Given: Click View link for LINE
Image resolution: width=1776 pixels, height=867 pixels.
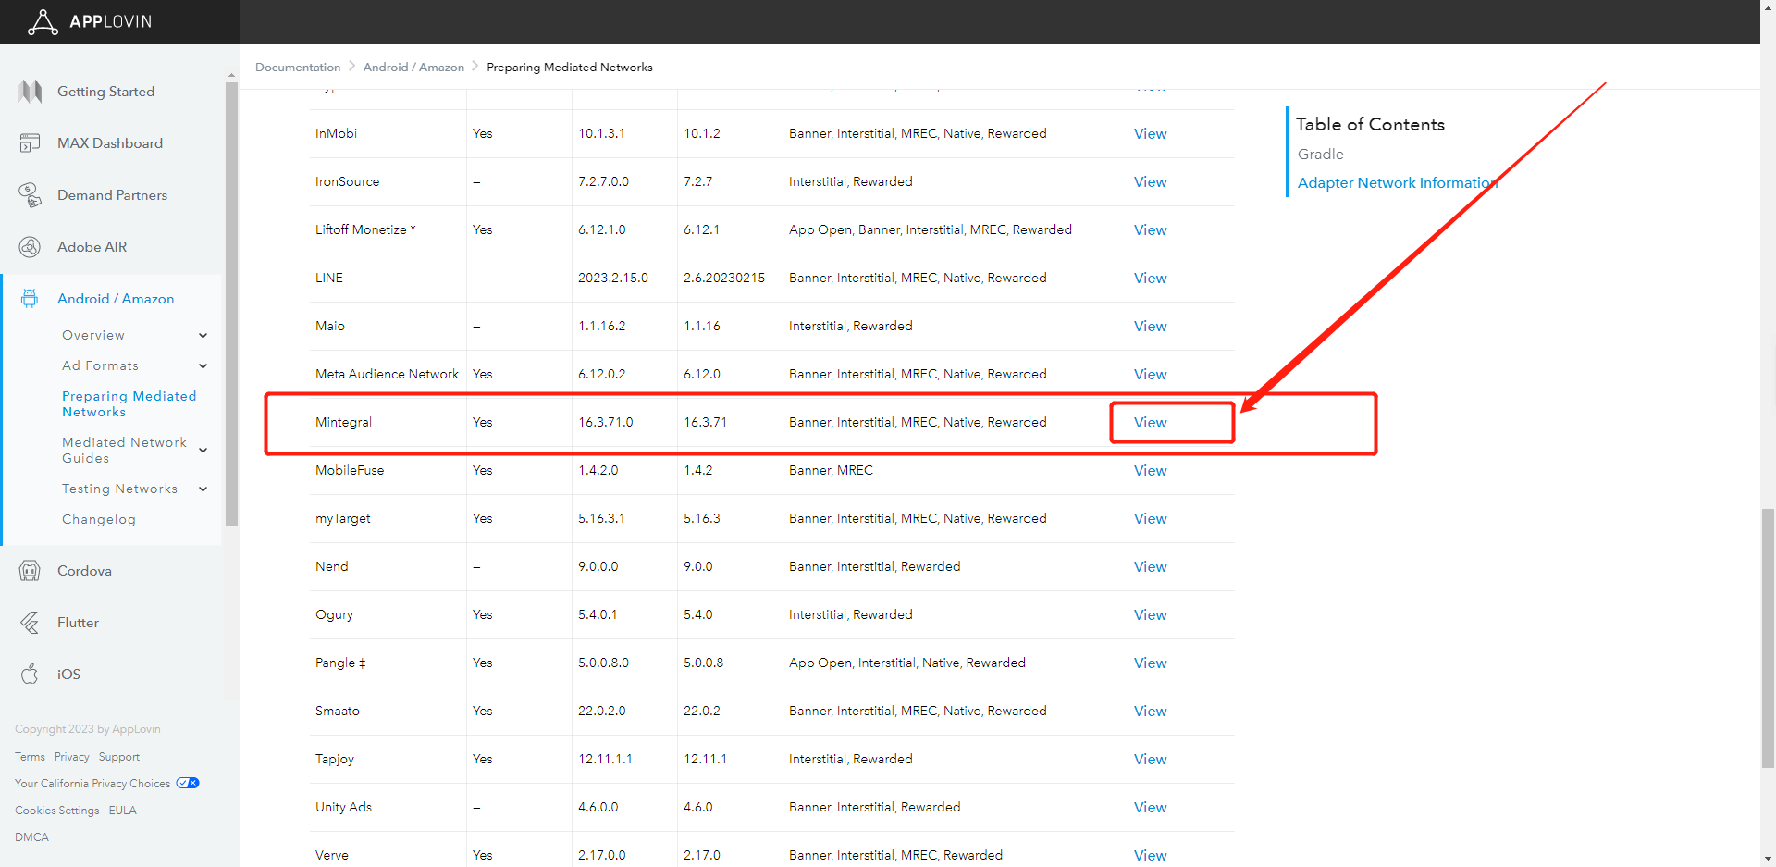Looking at the screenshot, I should (1150, 278).
